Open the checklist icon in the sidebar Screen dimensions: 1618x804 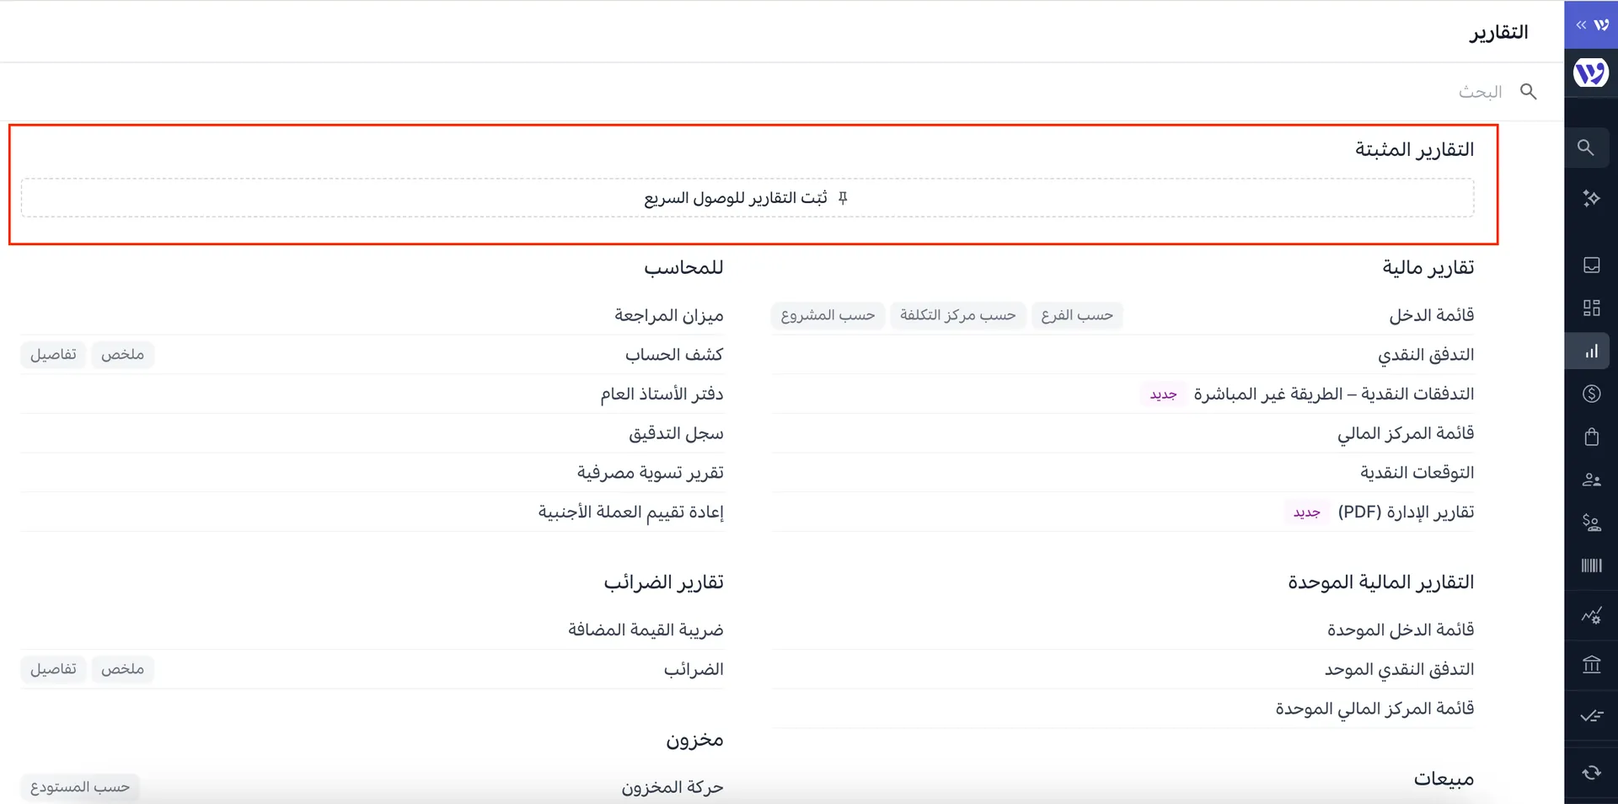click(1591, 716)
